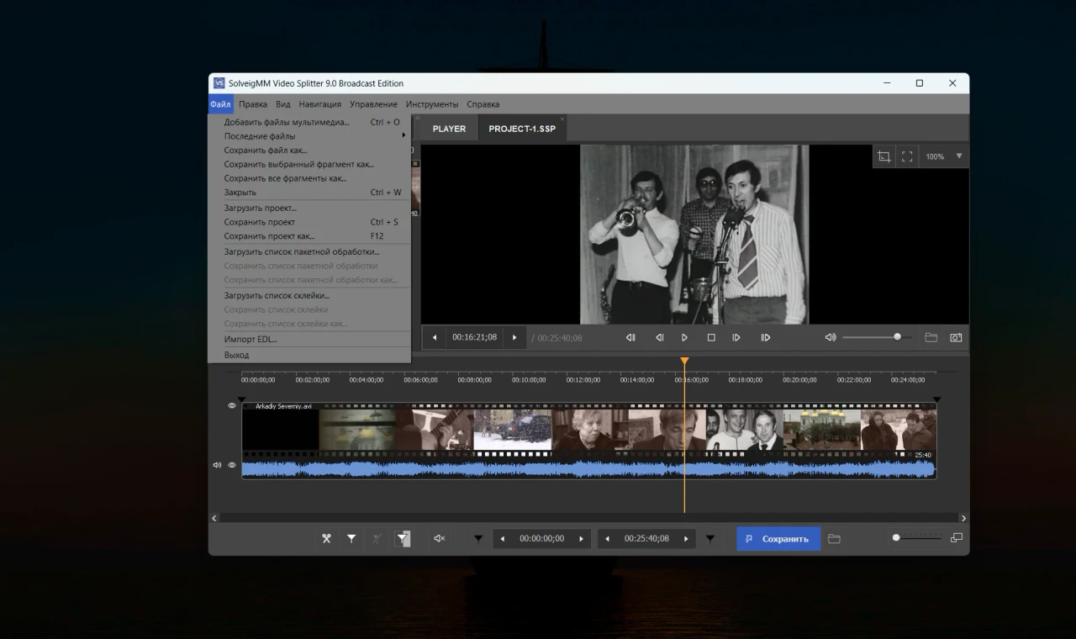This screenshot has height=639, width=1076.
Task: Click the folder icon beside player volume
Action: (x=931, y=337)
